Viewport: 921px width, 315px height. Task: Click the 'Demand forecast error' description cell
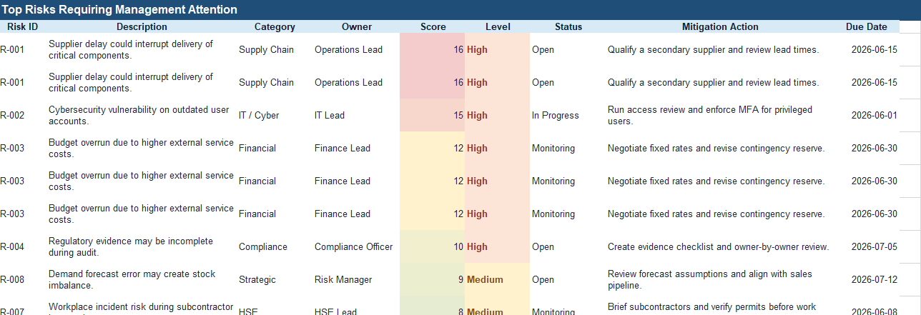[142, 279]
